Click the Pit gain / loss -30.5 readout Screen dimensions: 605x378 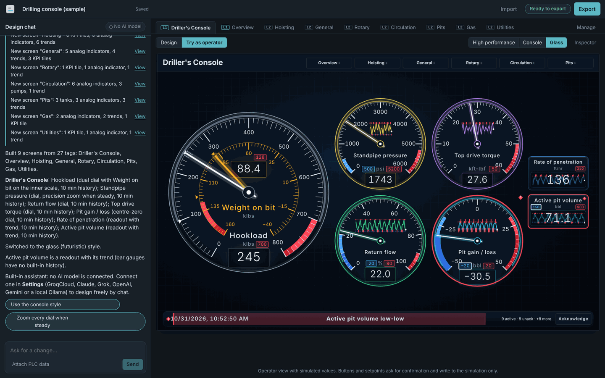477,276
